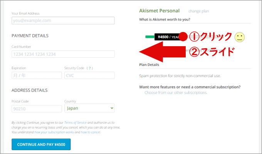Click into the Card Number field

click(63, 54)
